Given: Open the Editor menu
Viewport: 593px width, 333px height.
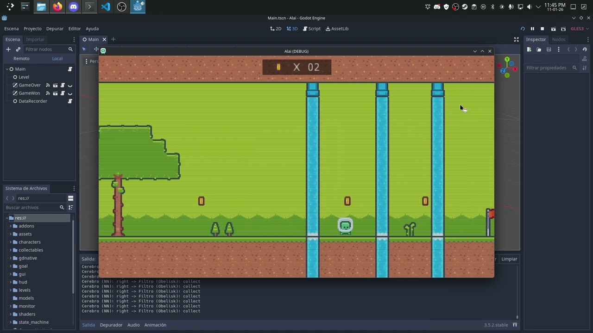Looking at the screenshot, I should coord(75,29).
